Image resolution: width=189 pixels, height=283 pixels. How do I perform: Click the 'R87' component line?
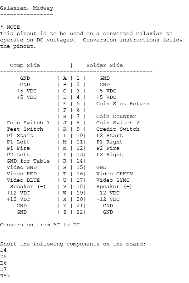click(5, 276)
